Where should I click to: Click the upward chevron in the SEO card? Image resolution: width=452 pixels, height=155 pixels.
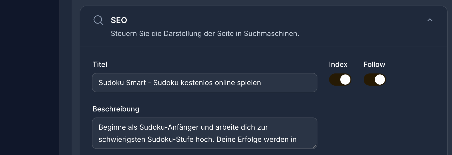tap(430, 20)
